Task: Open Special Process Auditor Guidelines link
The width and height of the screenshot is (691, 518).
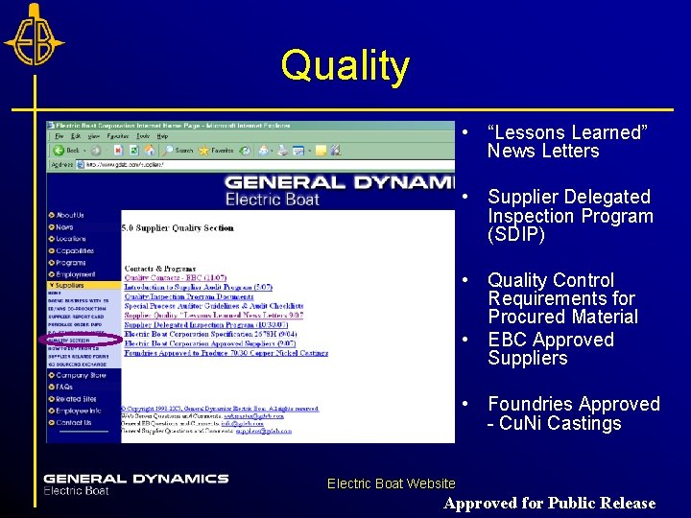Action: (x=214, y=306)
